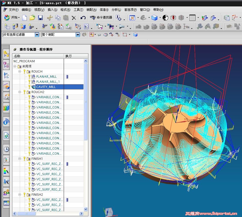The image size is (242, 217).
Task: Click the Copy icon in the toolbar
Action: click(58, 18)
